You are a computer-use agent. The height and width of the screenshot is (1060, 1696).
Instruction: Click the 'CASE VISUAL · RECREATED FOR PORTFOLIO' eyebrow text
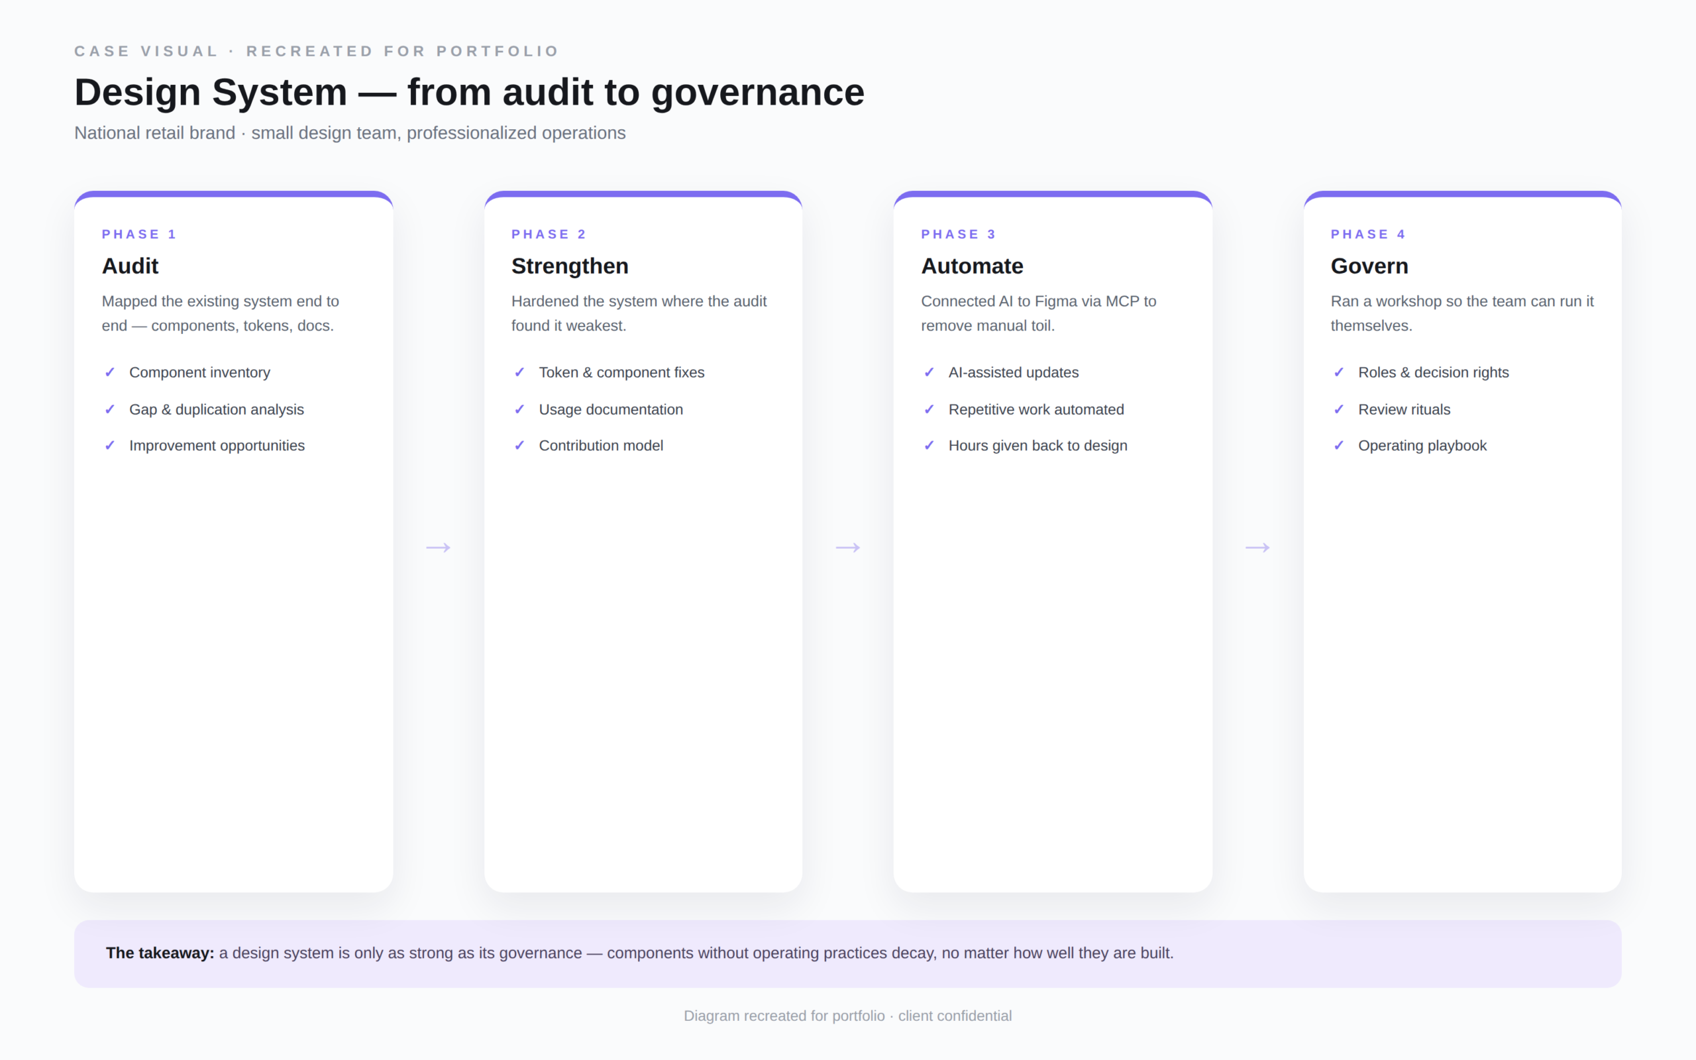317,51
